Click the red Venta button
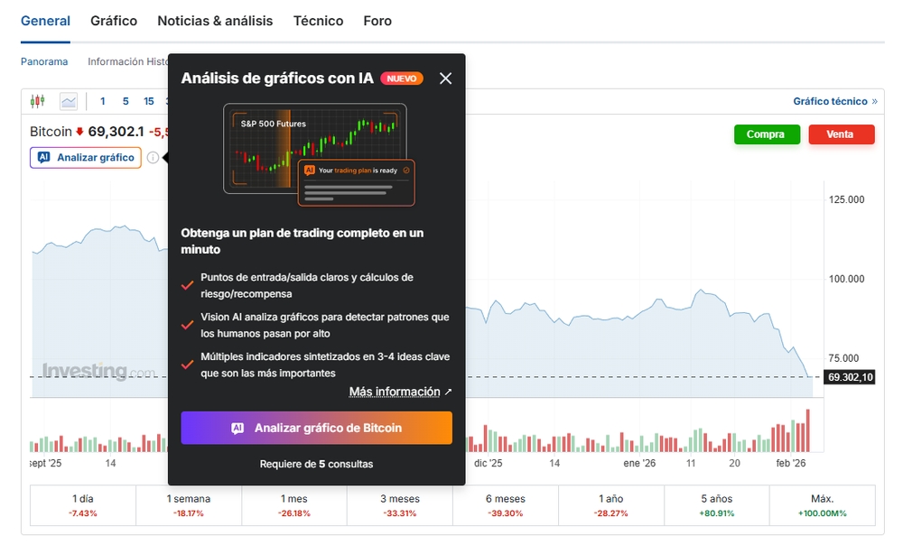 (841, 134)
